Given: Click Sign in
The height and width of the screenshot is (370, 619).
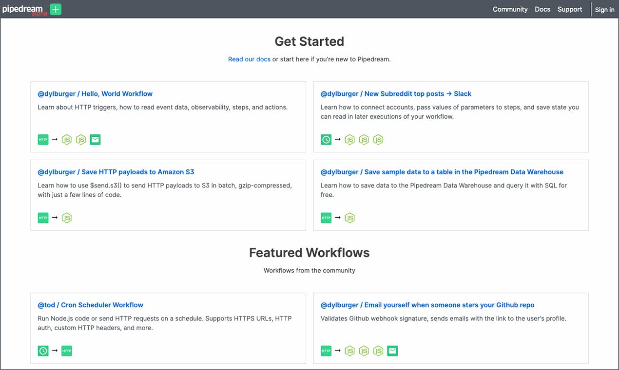Looking at the screenshot, I should click(x=604, y=10).
